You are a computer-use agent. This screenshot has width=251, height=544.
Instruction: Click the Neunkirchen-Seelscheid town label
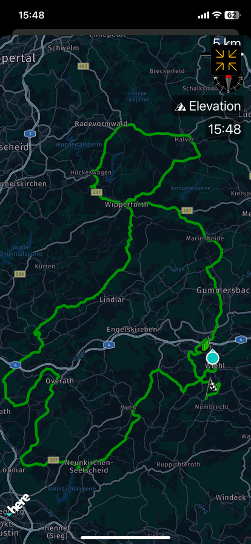pos(89,466)
